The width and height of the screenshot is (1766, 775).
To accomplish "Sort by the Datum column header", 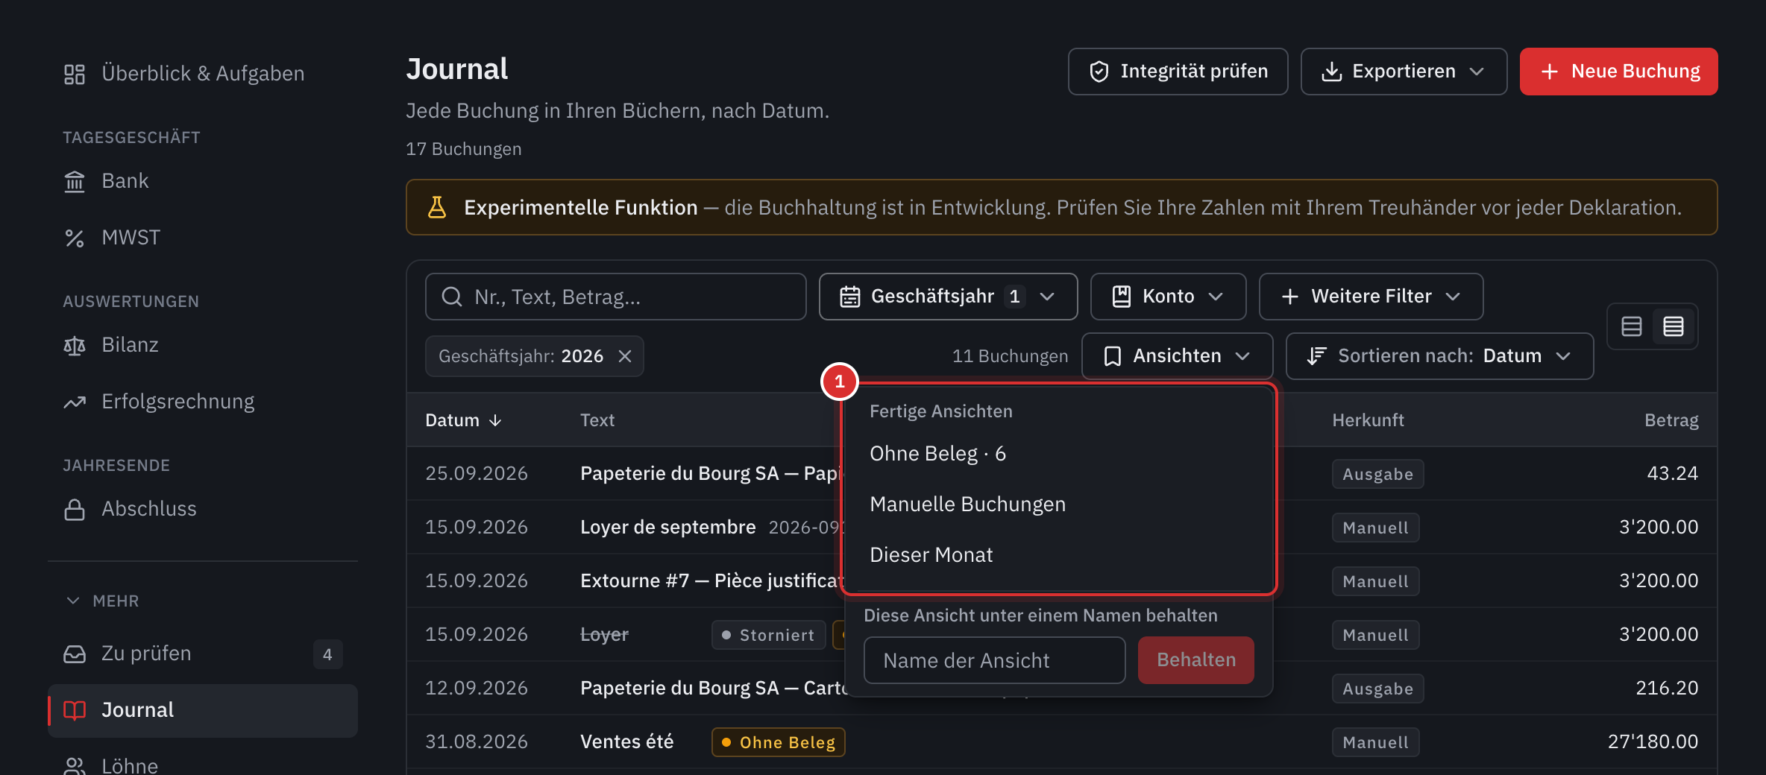I will (x=463, y=420).
